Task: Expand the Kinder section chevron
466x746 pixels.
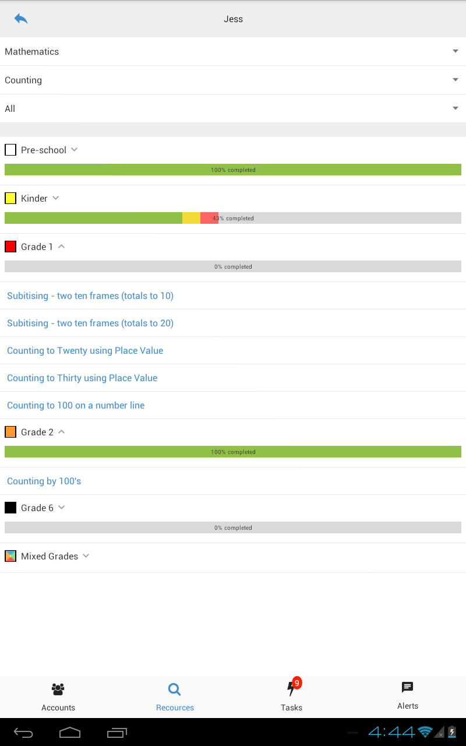Action: 56,198
